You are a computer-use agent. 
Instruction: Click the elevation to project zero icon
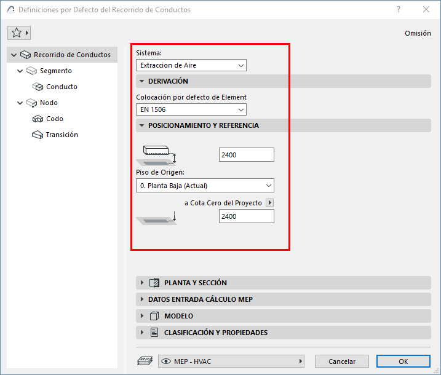click(157, 218)
